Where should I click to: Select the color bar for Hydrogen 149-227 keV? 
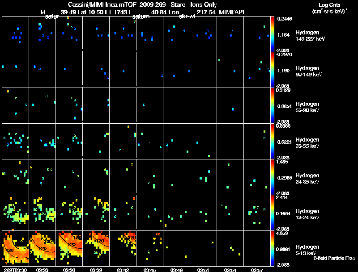click(272, 34)
